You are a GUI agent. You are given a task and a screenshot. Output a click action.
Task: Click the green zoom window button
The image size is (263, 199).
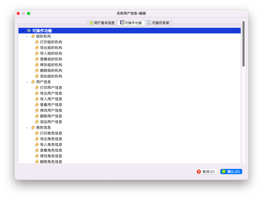click(29, 13)
